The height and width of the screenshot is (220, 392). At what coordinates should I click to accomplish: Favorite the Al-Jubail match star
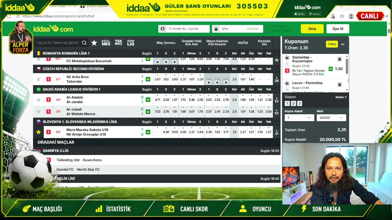[x=38, y=112]
